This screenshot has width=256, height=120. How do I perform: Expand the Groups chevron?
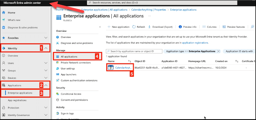[x=46, y=71]
